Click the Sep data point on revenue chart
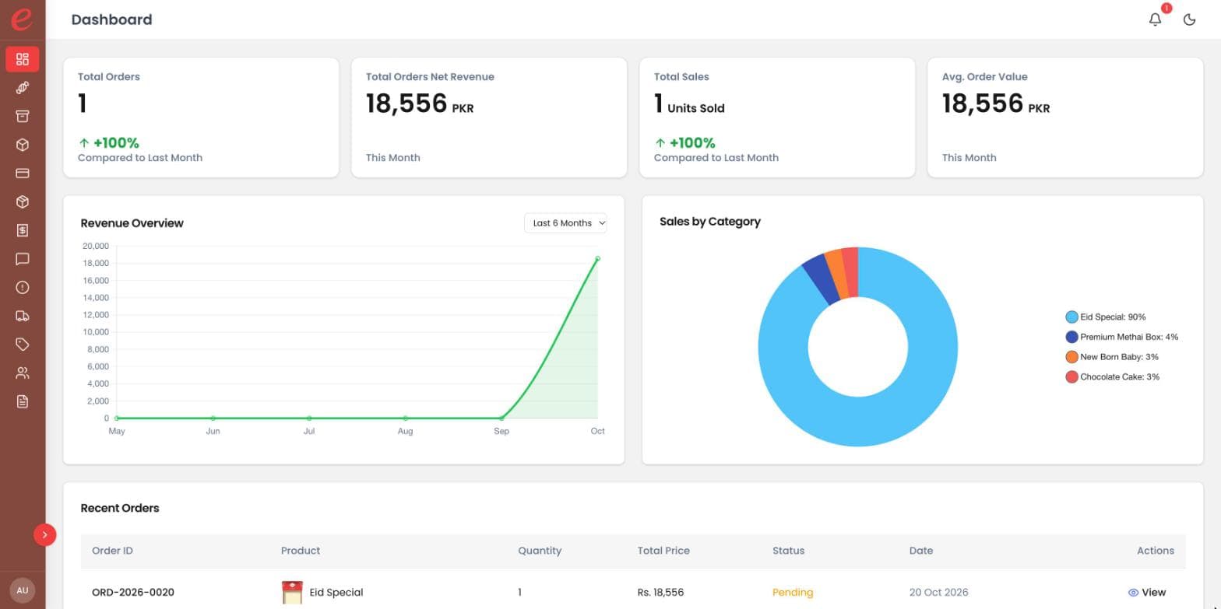 [501, 418]
